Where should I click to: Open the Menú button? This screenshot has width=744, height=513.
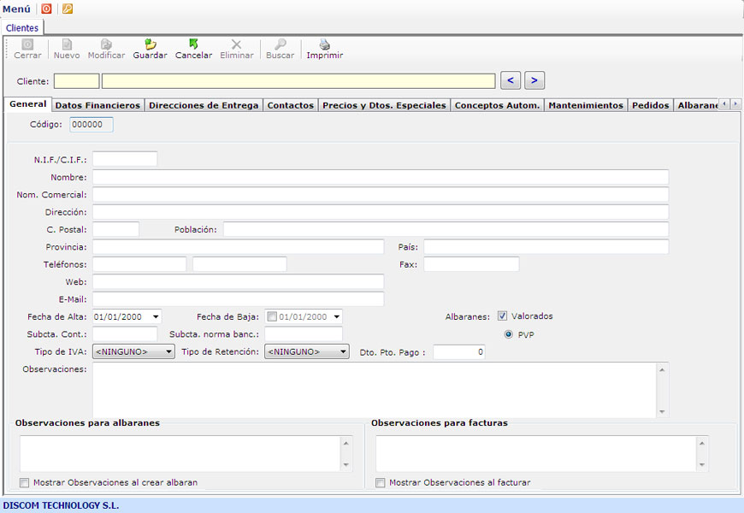(17, 9)
